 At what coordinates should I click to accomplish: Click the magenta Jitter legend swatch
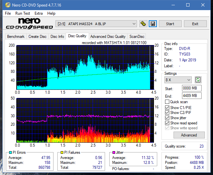pos(114,152)
